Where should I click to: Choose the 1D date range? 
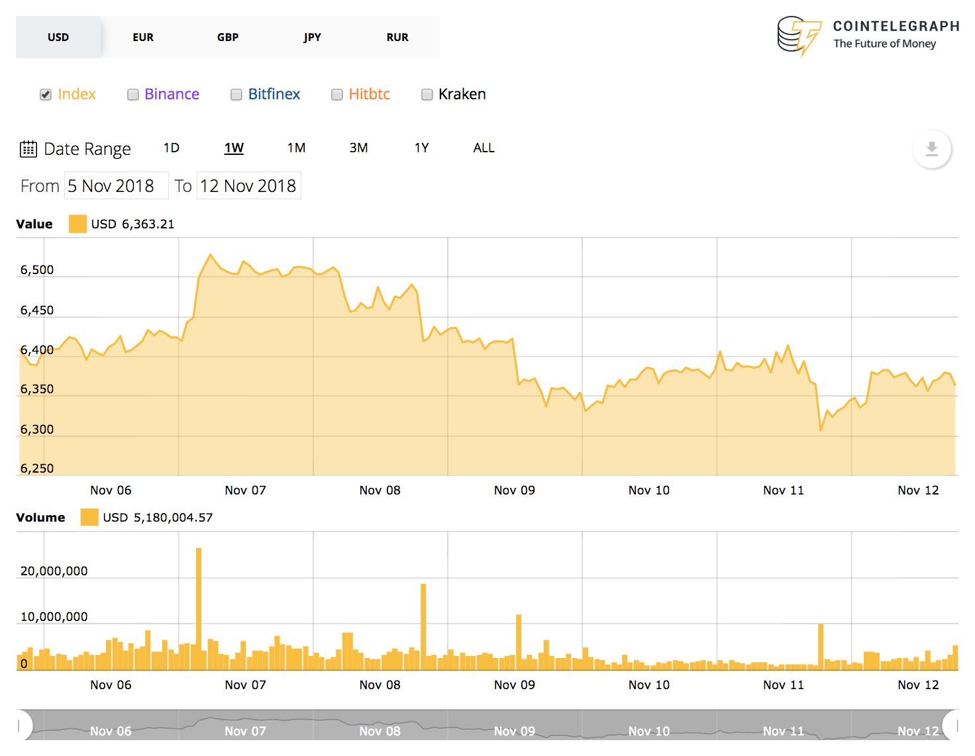click(172, 148)
